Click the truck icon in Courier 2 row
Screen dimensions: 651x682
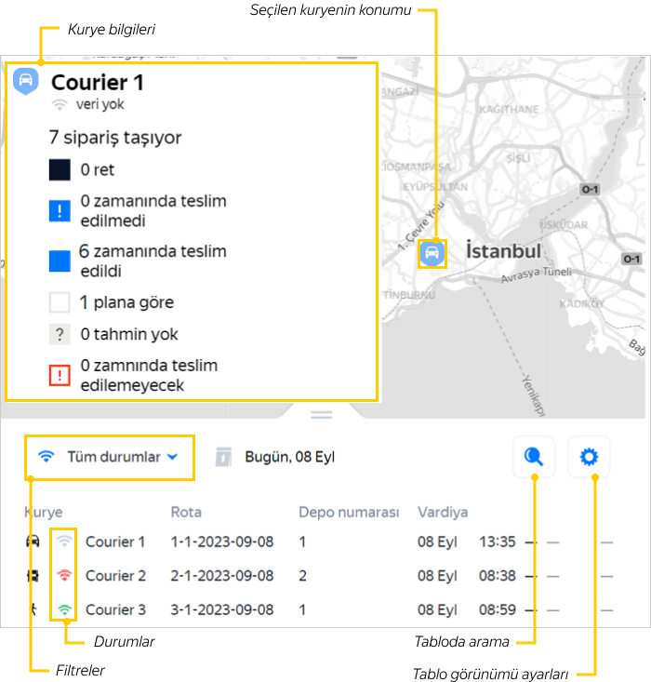33,576
